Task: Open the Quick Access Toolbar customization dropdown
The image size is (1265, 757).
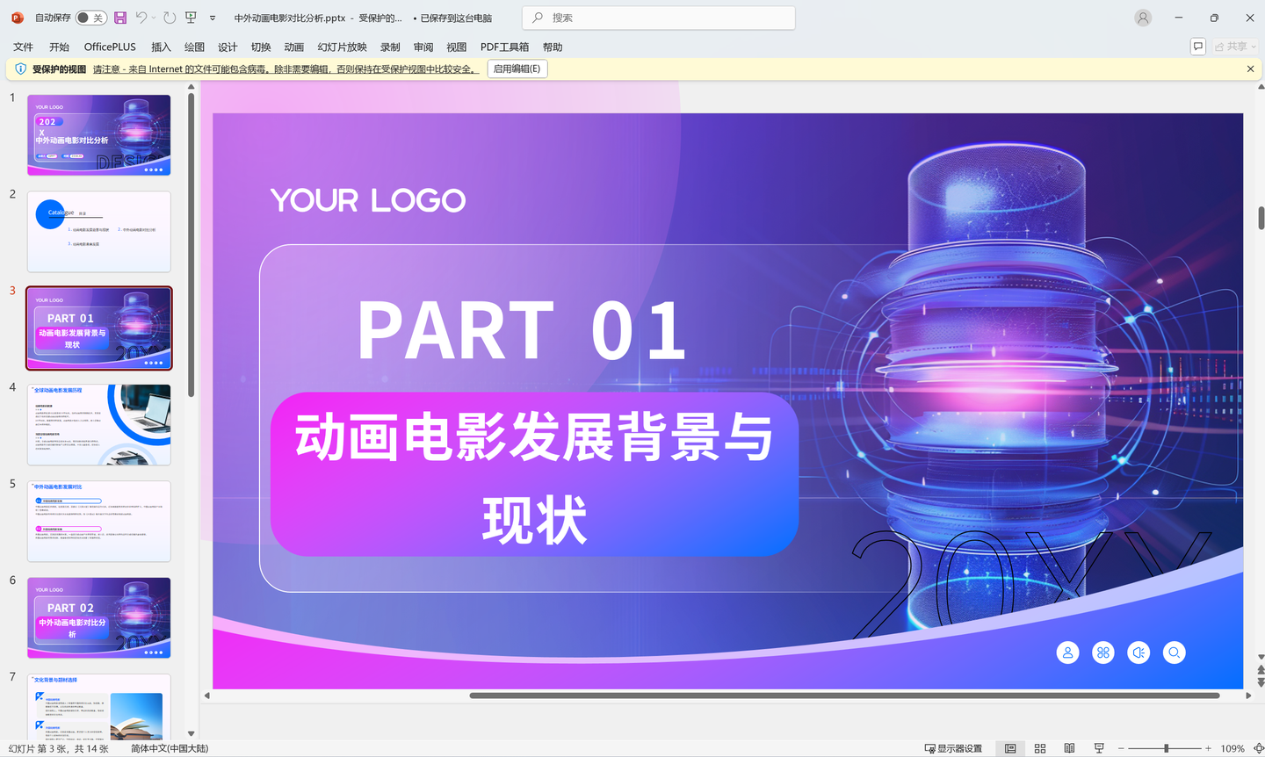Action: point(213,18)
